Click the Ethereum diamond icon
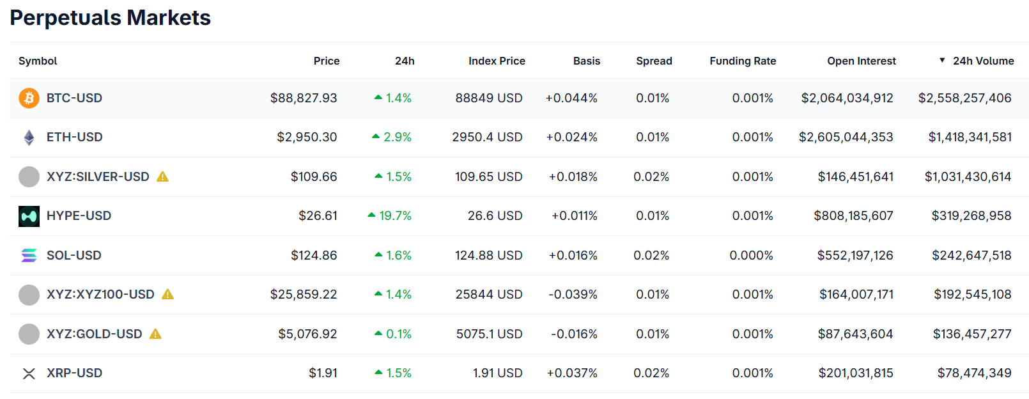The image size is (1029, 399). (x=29, y=137)
